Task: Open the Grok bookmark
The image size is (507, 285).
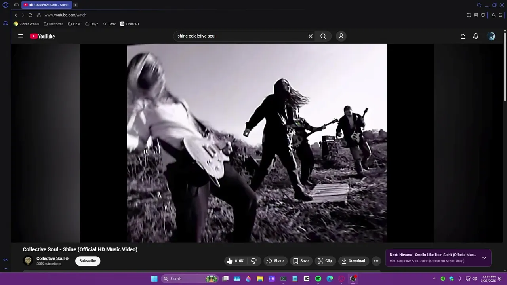Action: [109, 24]
